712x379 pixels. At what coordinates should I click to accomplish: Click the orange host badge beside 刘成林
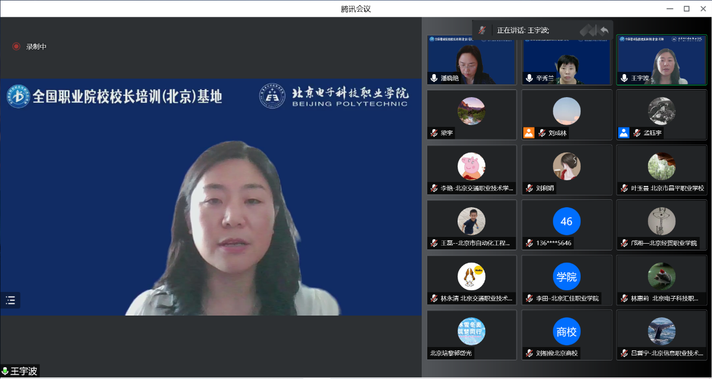point(528,133)
